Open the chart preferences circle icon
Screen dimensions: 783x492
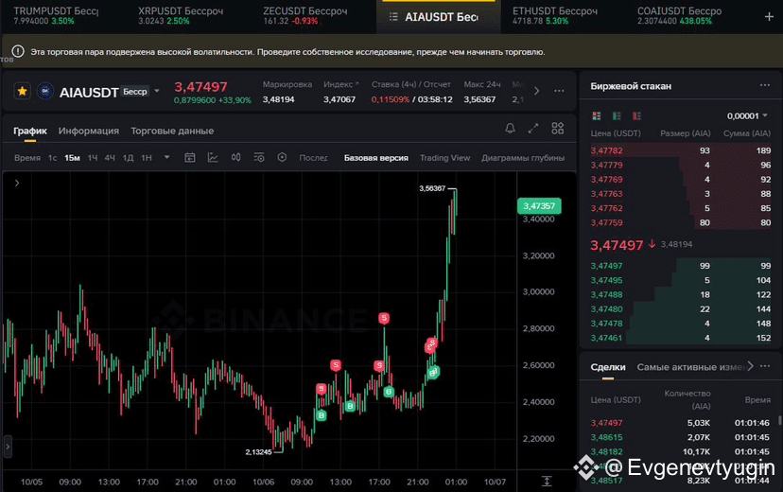282,157
